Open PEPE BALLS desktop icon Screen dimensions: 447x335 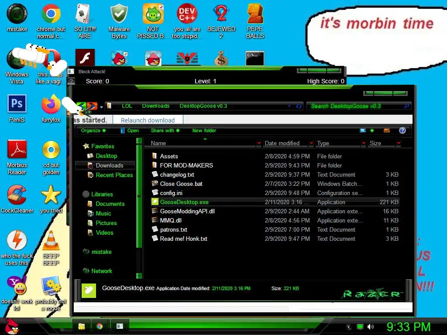point(255,21)
